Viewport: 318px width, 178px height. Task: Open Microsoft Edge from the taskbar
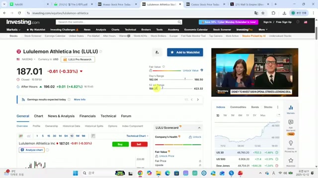167,173
